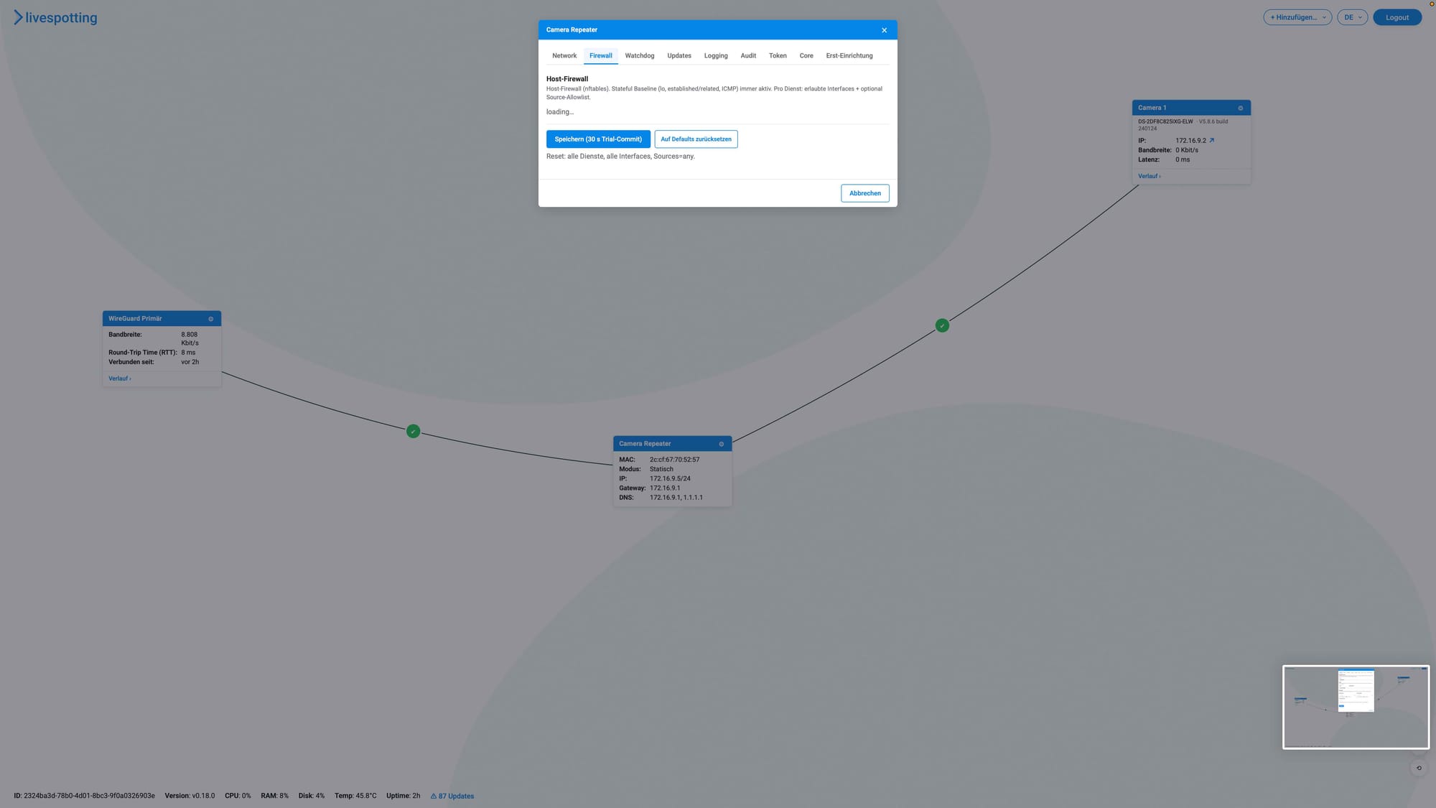Open the Core tab
This screenshot has width=1436, height=808.
(x=806, y=56)
